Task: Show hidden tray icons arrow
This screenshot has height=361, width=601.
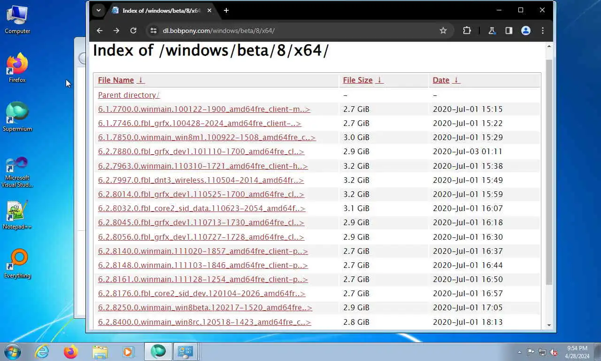Action: point(519,352)
